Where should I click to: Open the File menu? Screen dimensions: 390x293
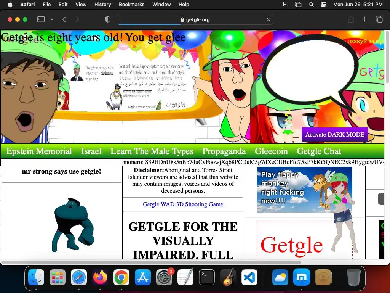(x=46, y=5)
